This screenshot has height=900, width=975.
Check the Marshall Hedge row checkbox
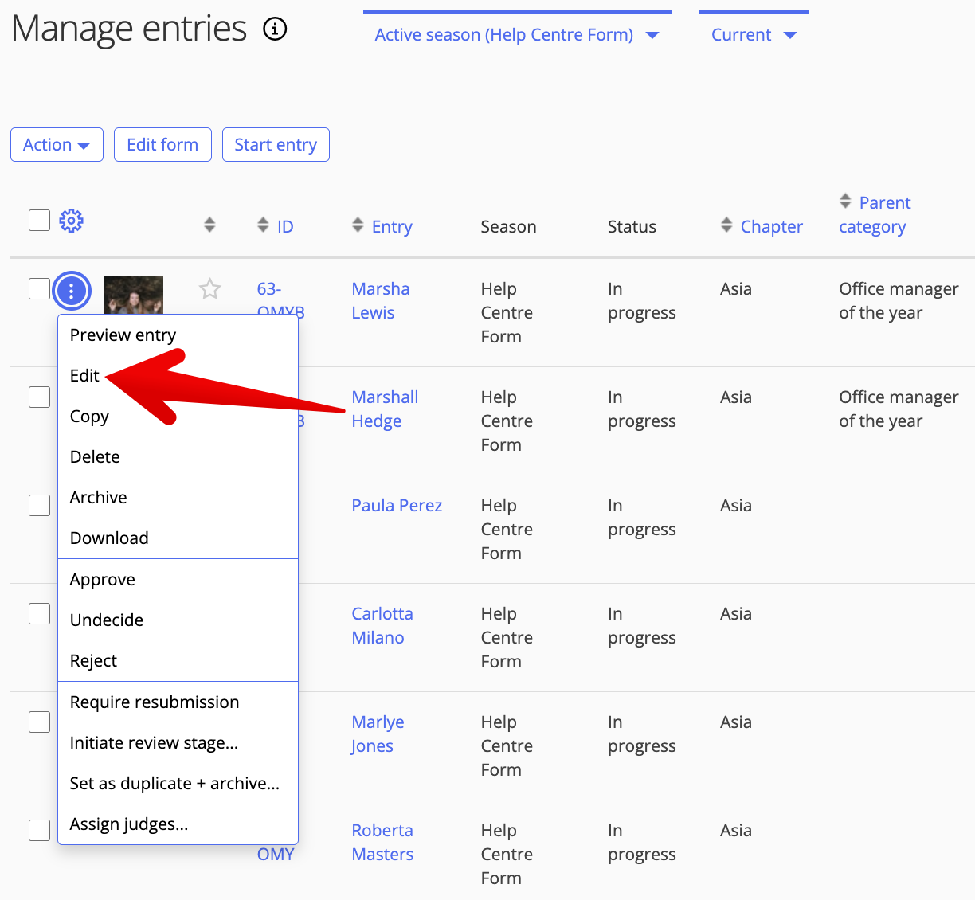(39, 397)
